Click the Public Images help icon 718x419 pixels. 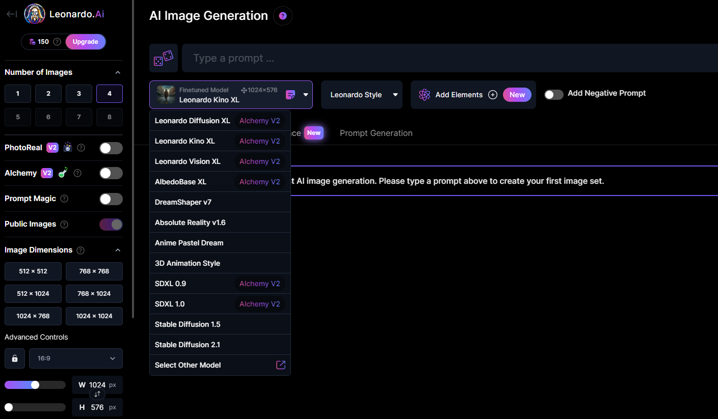[x=64, y=225]
